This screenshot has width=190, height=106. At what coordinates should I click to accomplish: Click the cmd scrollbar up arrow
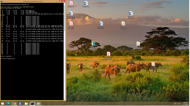pyautogui.click(x=64, y=4)
